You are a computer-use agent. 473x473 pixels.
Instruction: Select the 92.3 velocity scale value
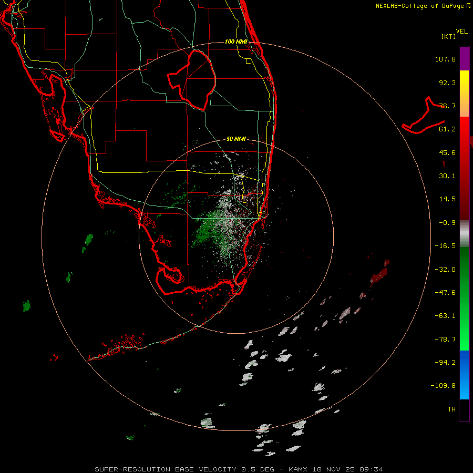click(x=447, y=83)
